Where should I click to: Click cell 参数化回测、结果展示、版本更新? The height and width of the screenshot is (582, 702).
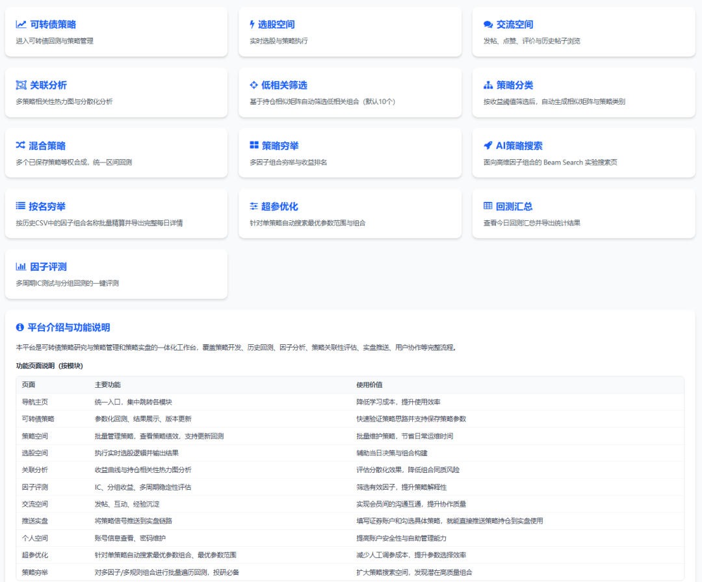click(143, 419)
